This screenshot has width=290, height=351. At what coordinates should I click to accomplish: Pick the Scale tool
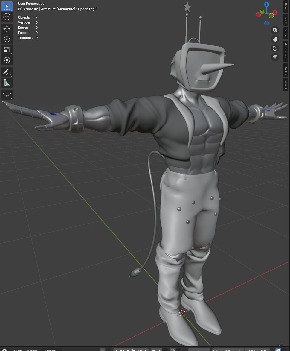7,50
